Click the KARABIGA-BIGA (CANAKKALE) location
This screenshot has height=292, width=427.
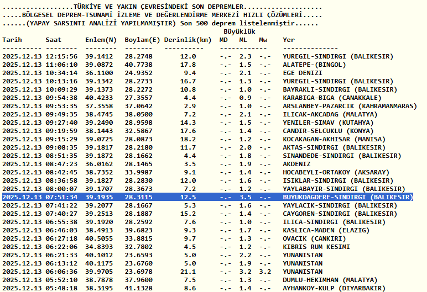(x=332, y=98)
